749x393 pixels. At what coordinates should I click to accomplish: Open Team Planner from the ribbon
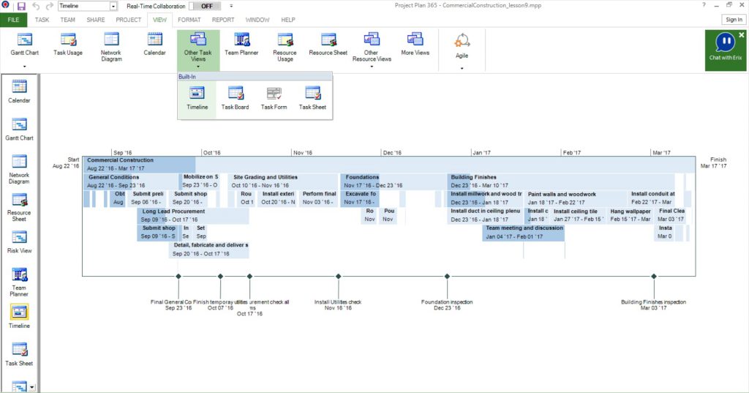241,44
